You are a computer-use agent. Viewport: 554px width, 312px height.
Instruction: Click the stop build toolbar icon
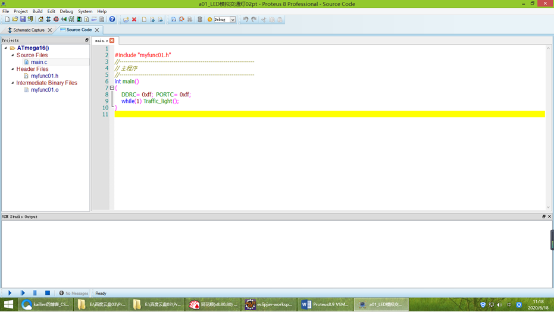(x=190, y=20)
